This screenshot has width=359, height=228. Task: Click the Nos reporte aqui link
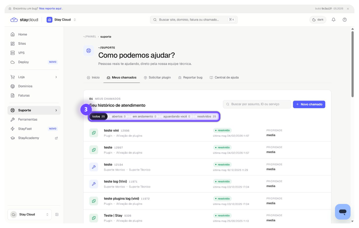[x=50, y=8]
